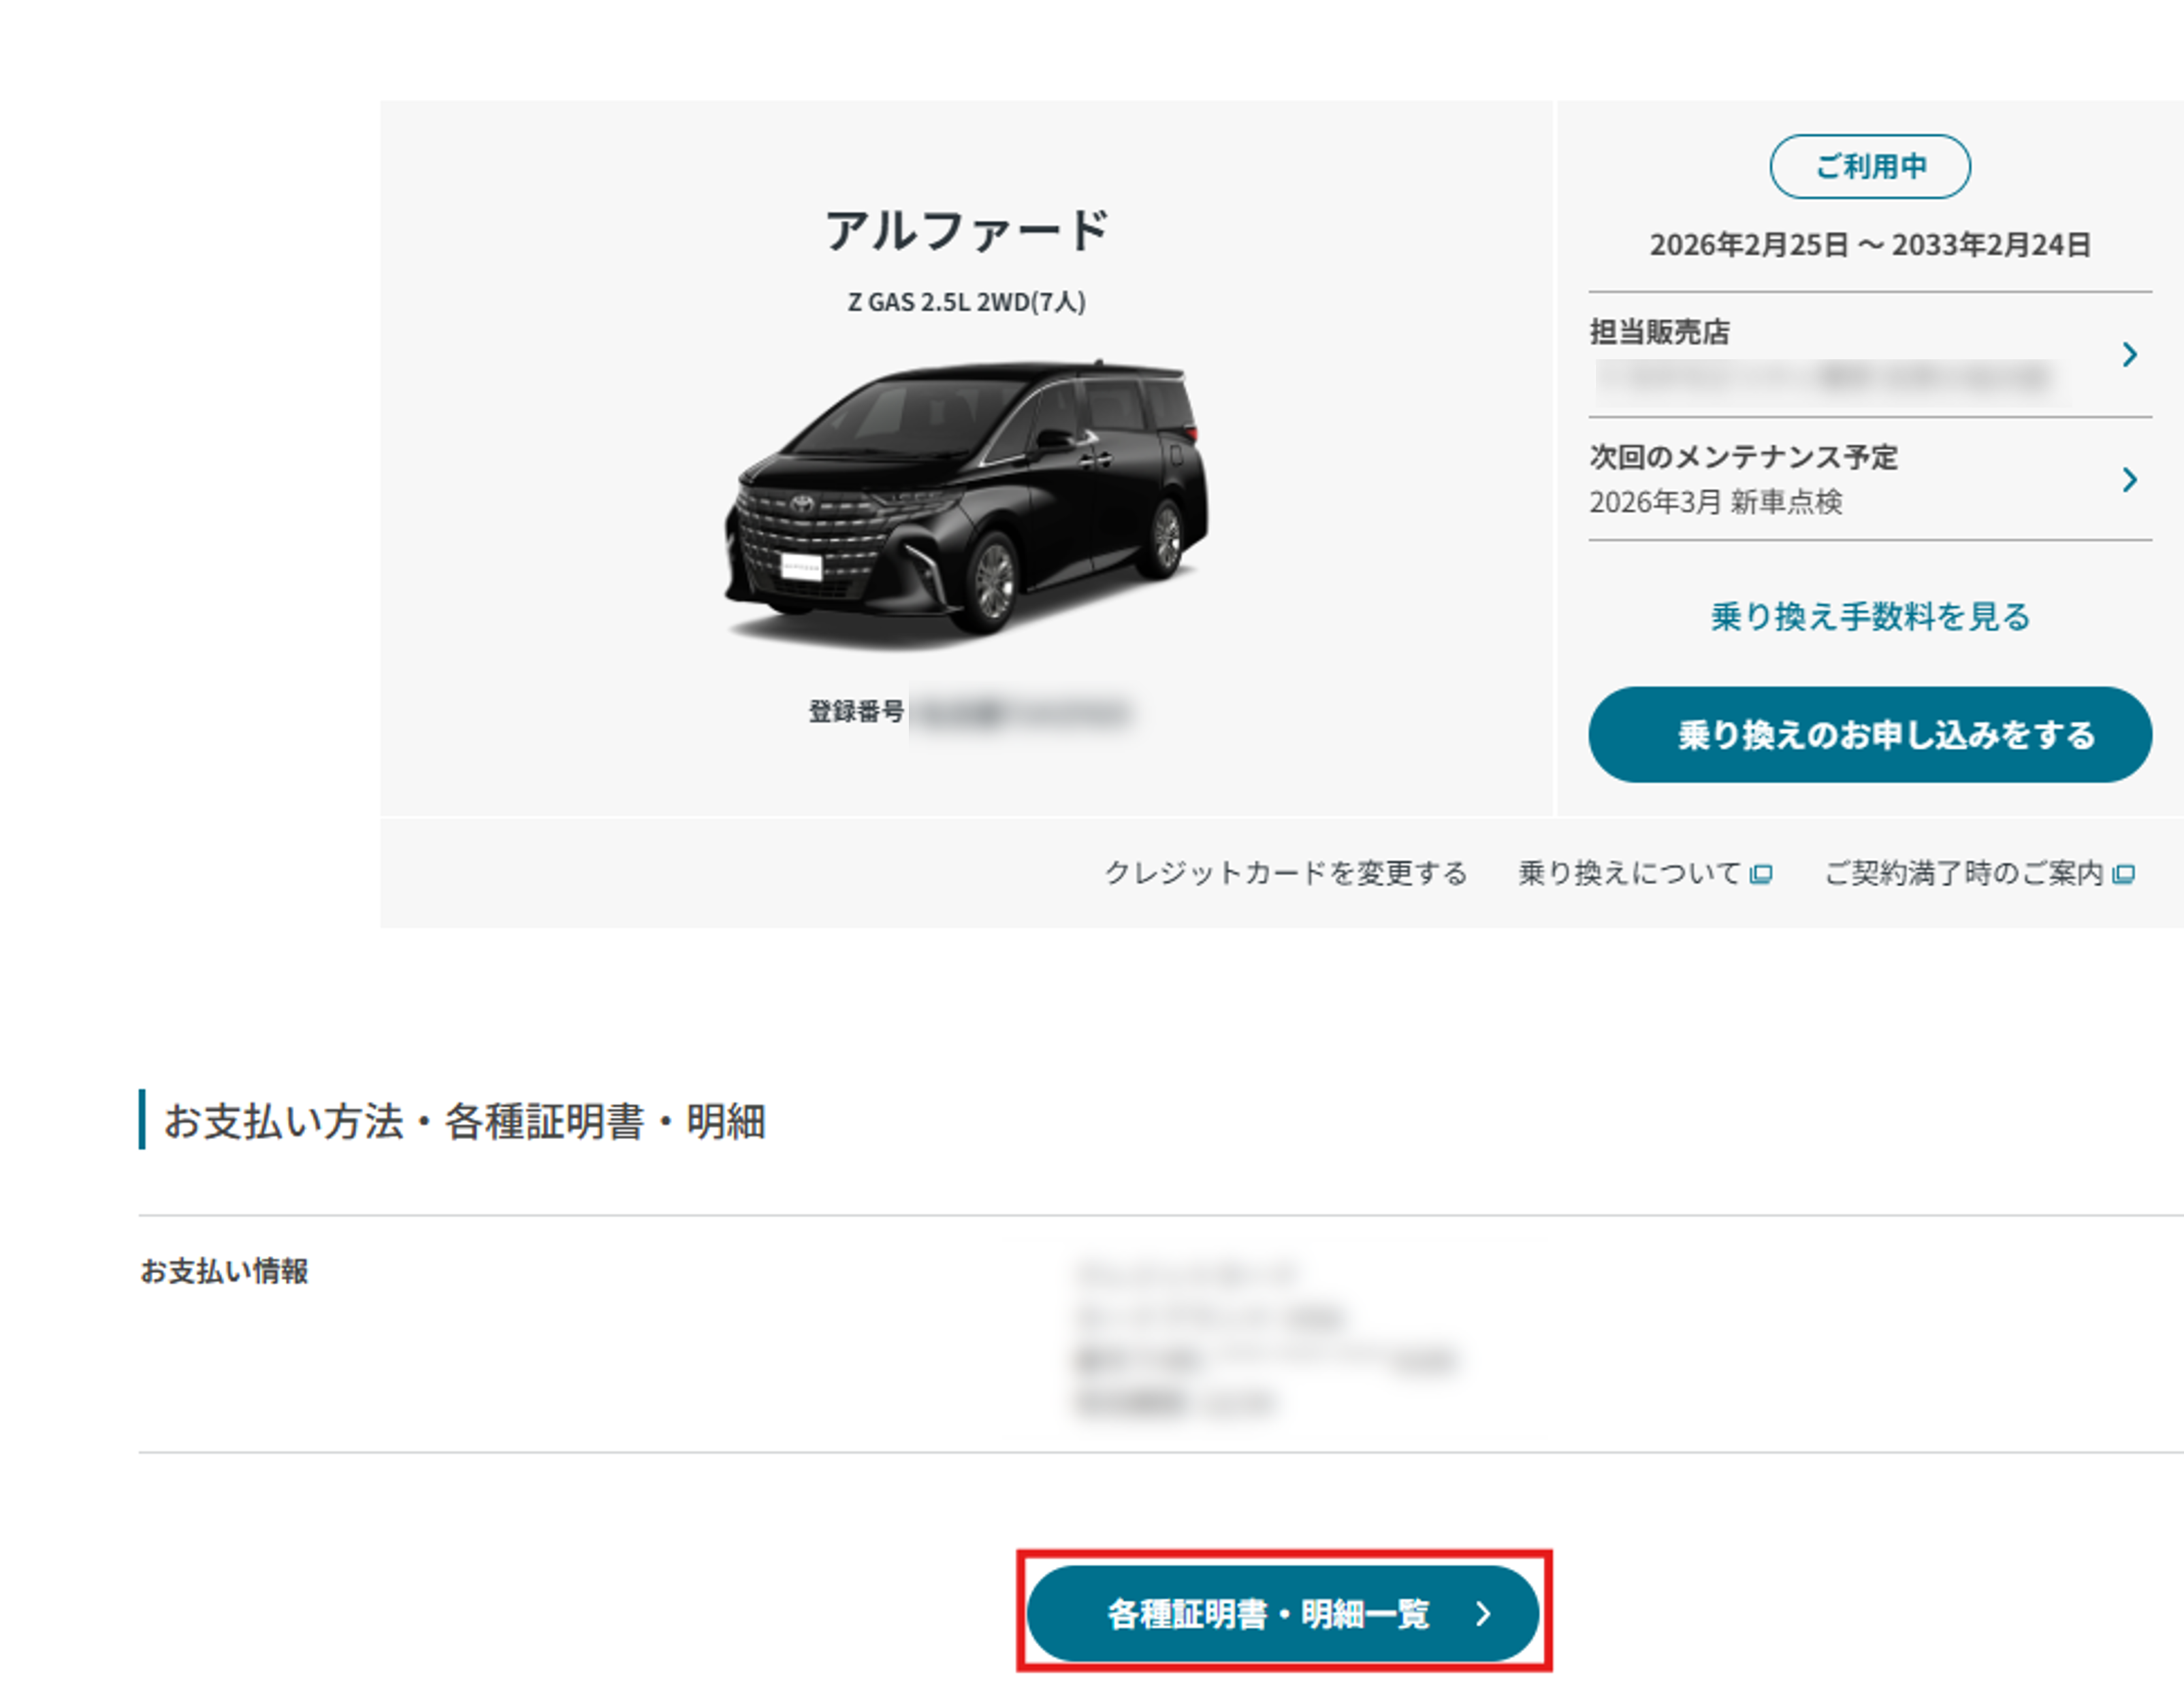Click the 登録番号 label
This screenshot has height=1684, width=2184.
point(856,712)
